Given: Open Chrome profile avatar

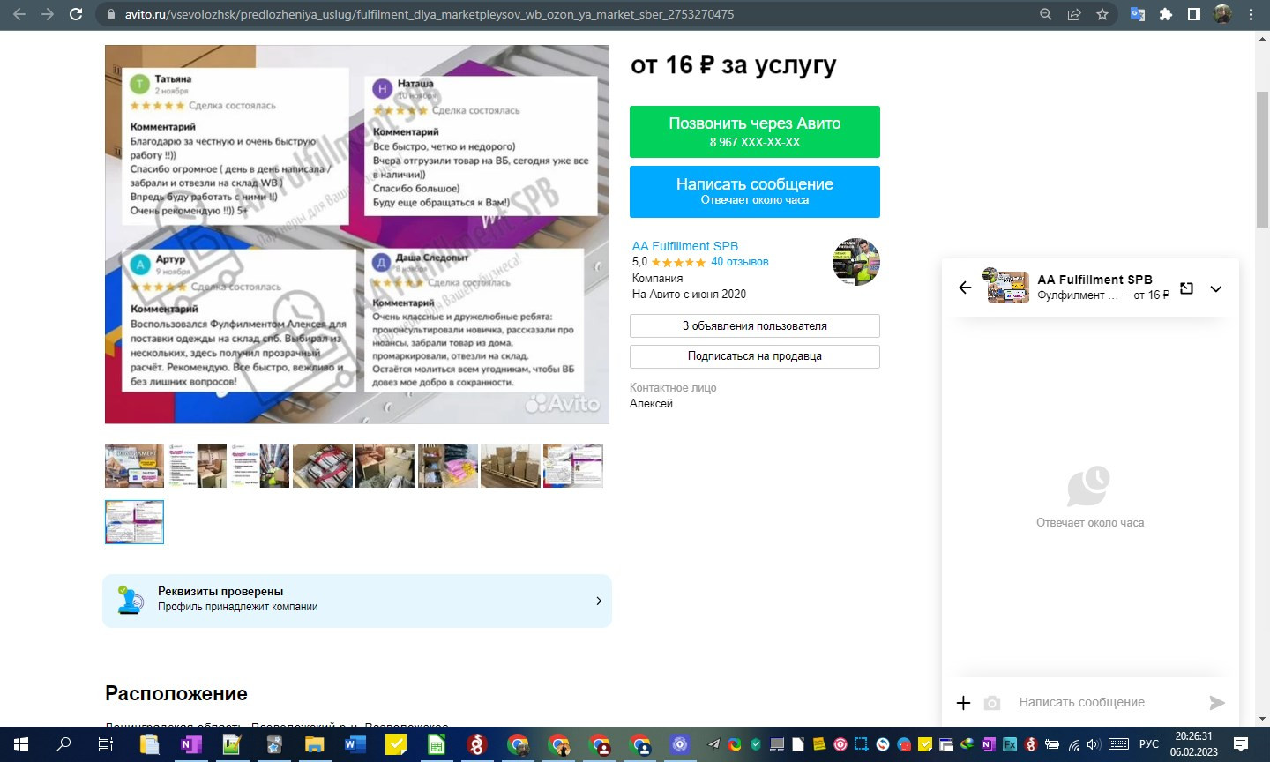Looking at the screenshot, I should [x=1222, y=14].
